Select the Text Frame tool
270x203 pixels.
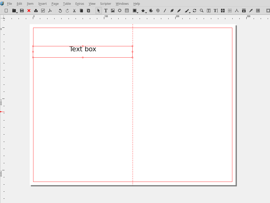pyautogui.click(x=106, y=11)
